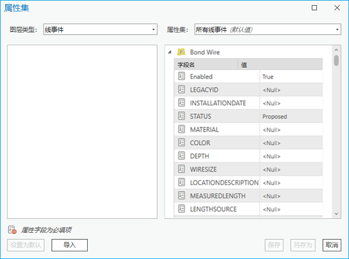Click the Bond Wire layer icon
The height and width of the screenshot is (259, 349).
click(181, 52)
